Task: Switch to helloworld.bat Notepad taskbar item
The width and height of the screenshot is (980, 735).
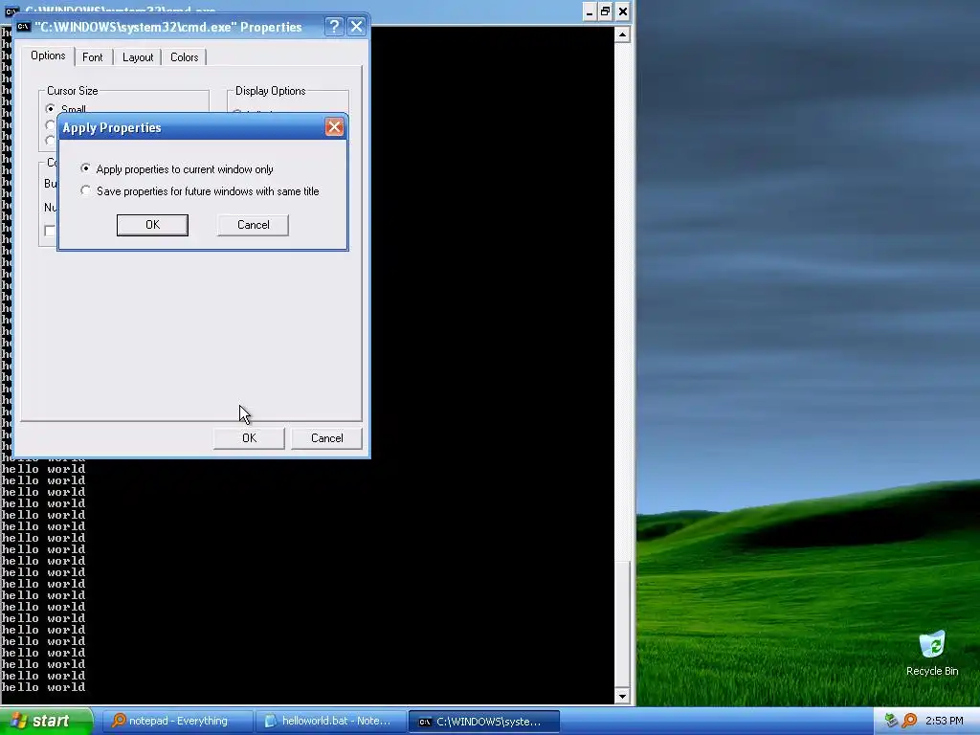Action: pyautogui.click(x=330, y=722)
